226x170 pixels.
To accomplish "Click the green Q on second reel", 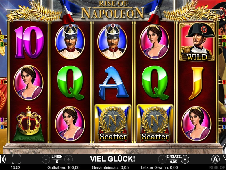I will tap(70, 83).
